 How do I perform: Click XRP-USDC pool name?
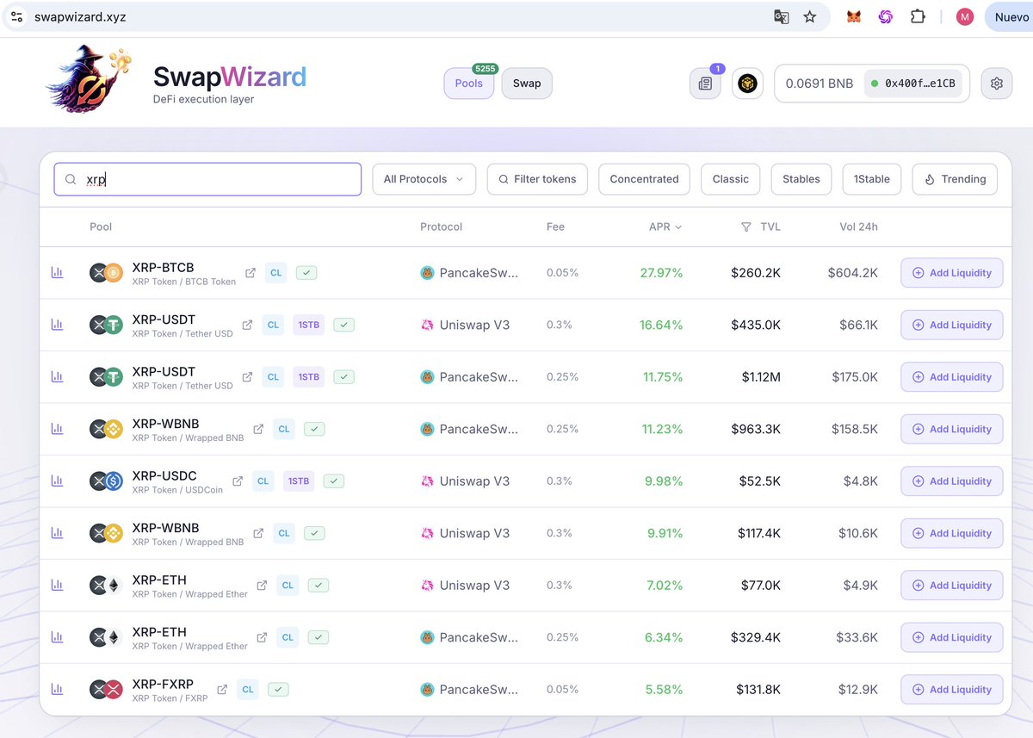(164, 475)
